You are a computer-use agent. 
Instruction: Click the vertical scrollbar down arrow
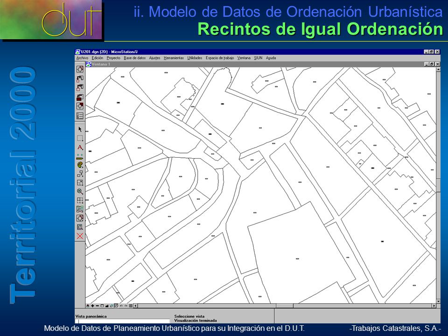pyautogui.click(x=438, y=301)
